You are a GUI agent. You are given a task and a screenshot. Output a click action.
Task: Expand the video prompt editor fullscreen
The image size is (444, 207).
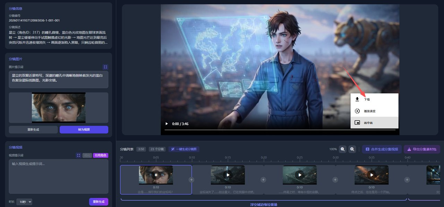coord(78,155)
